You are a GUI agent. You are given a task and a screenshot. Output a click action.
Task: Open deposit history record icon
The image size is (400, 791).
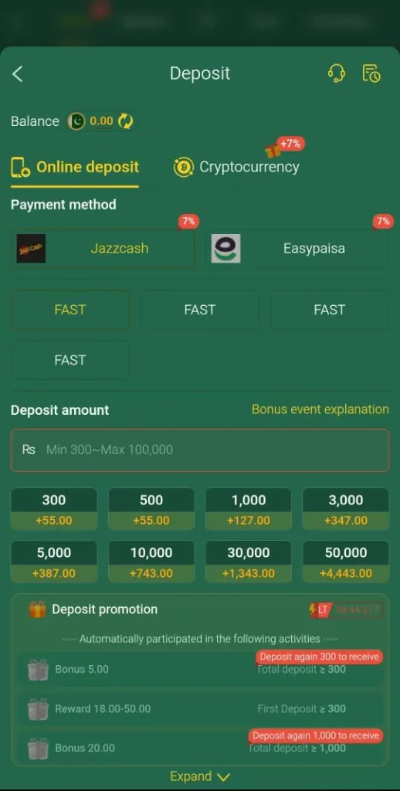click(371, 73)
